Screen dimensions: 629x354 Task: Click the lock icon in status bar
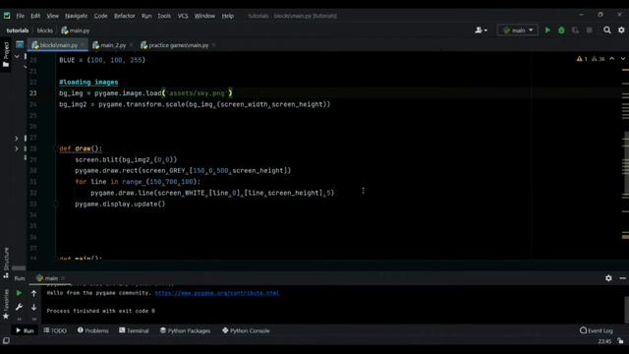tap(620, 341)
